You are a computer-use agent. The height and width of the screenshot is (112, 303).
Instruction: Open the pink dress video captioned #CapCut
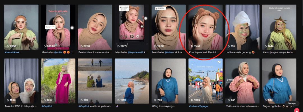(x=58, y=81)
